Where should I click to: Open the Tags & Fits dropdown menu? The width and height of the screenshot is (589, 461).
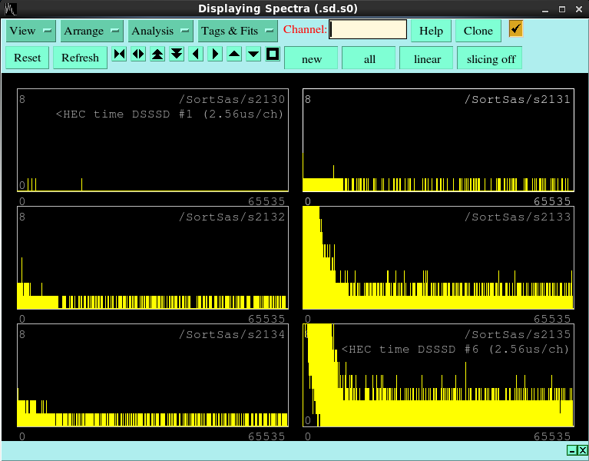click(x=238, y=31)
